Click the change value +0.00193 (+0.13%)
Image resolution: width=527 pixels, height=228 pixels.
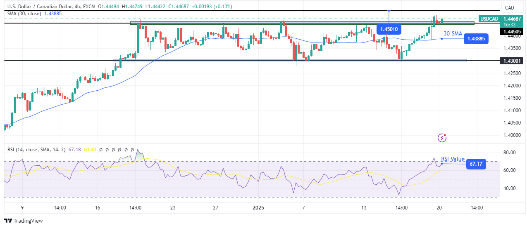211,7
